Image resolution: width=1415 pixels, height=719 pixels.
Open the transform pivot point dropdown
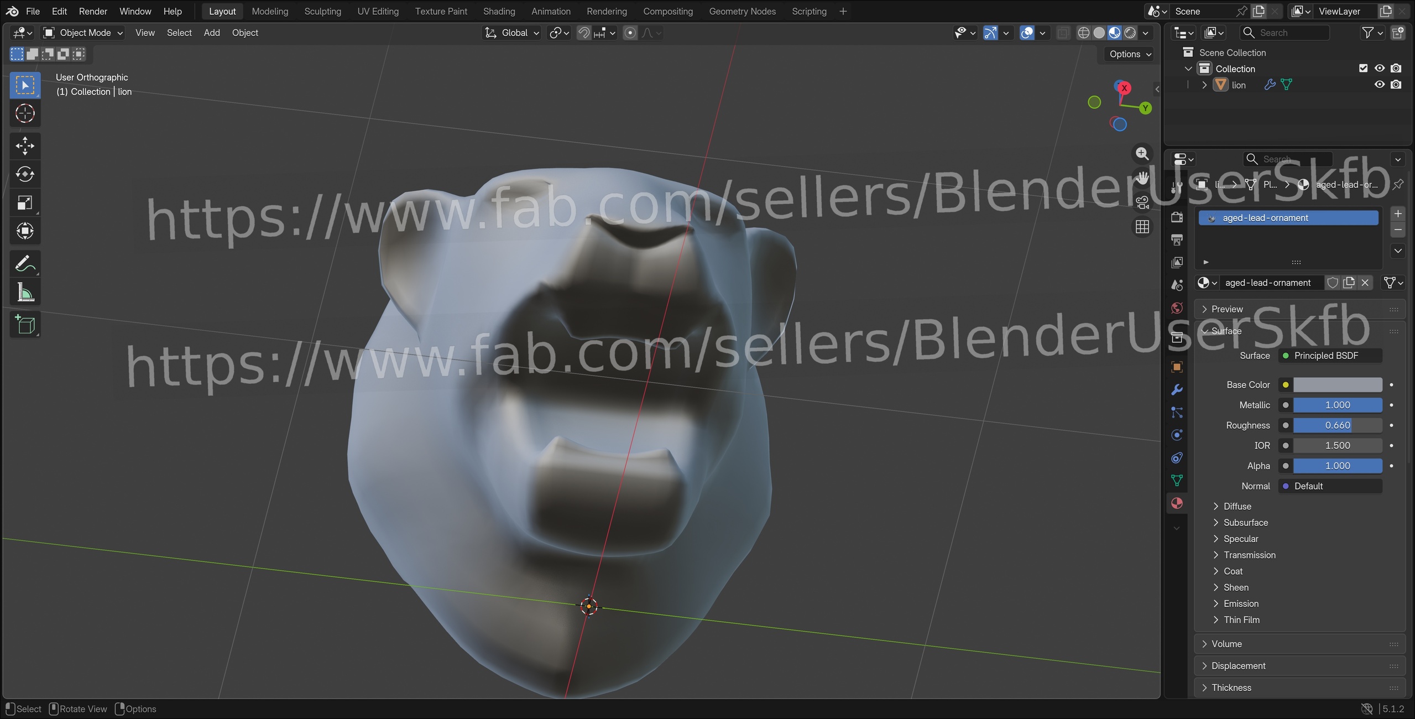click(x=559, y=33)
